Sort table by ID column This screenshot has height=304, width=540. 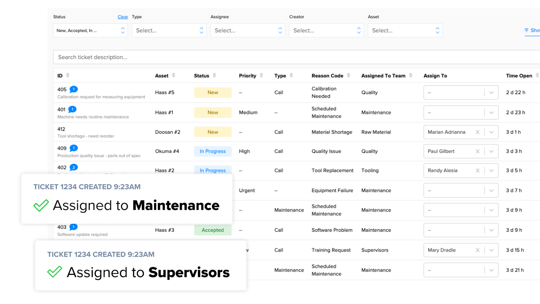pyautogui.click(x=68, y=76)
